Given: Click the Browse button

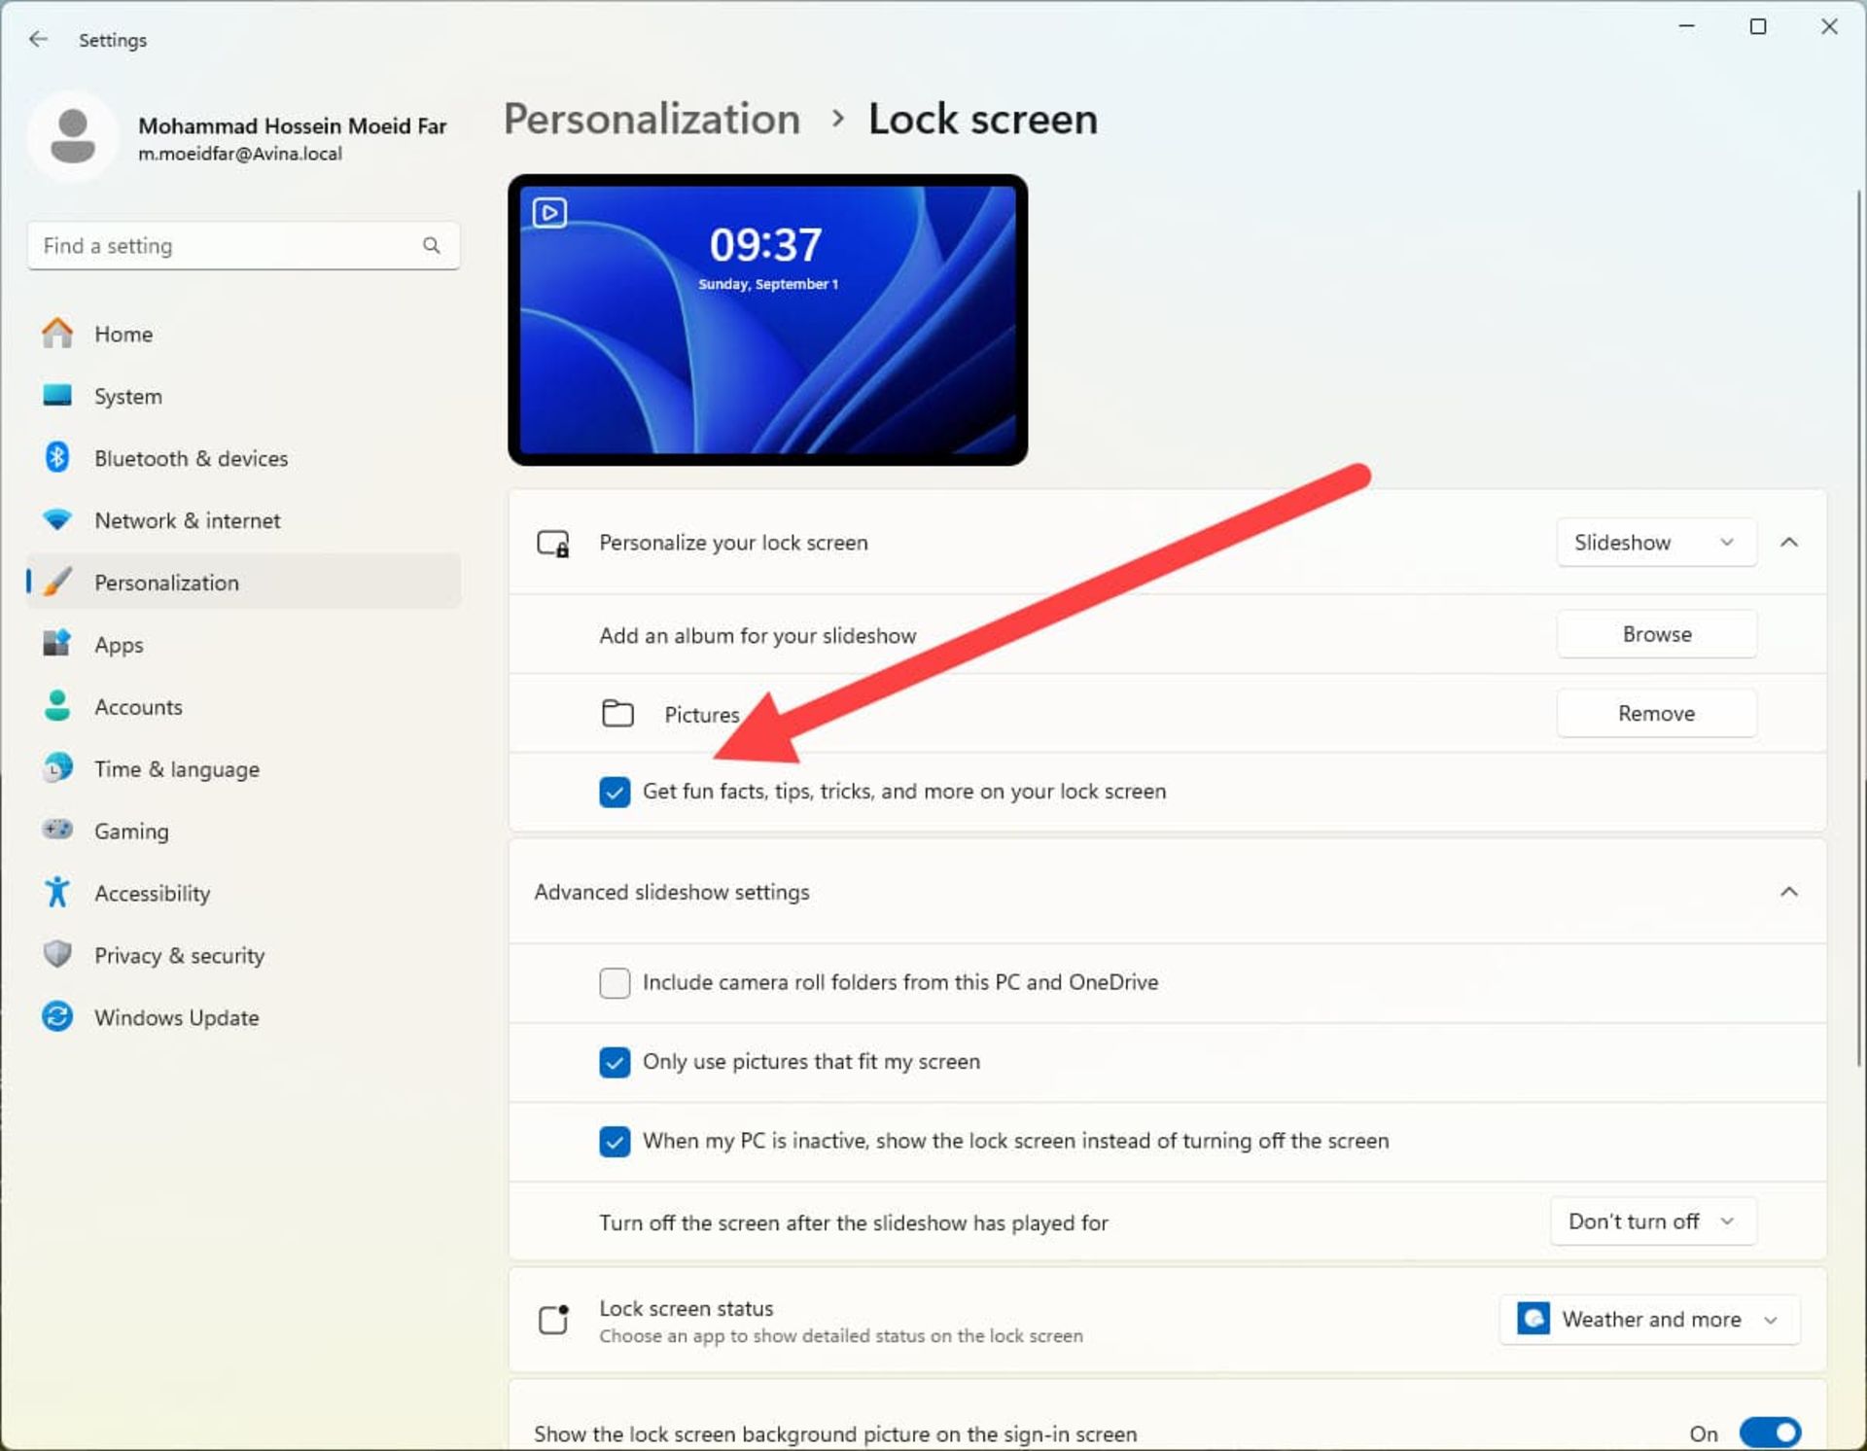Looking at the screenshot, I should [x=1656, y=634].
